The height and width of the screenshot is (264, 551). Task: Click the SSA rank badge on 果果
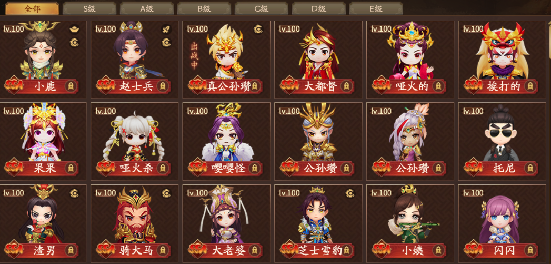14,167
